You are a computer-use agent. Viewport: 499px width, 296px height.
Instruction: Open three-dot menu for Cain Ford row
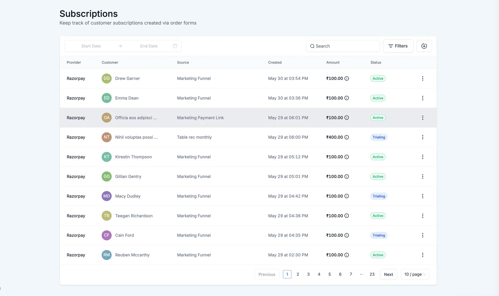pos(423,235)
